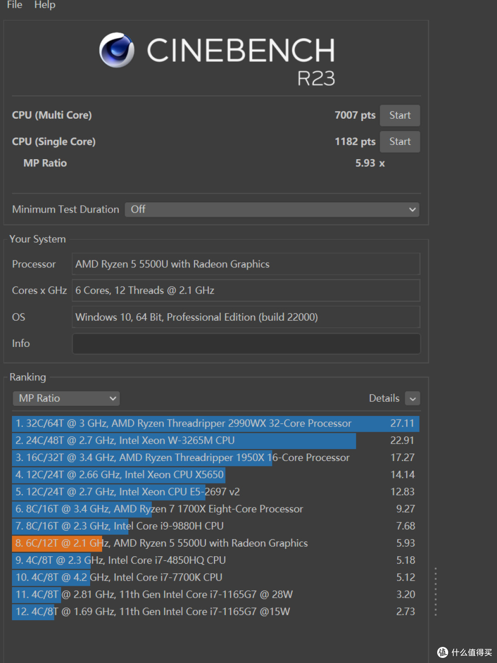
Task: Click the 27.11 ratio value
Action: coord(402,423)
